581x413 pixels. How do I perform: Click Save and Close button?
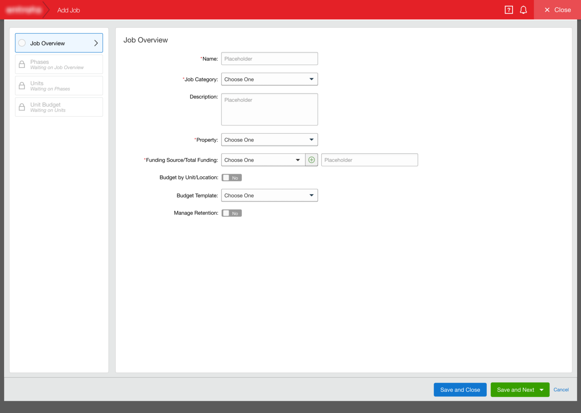460,390
